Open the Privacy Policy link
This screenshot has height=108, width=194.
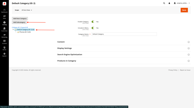point(173,70)
